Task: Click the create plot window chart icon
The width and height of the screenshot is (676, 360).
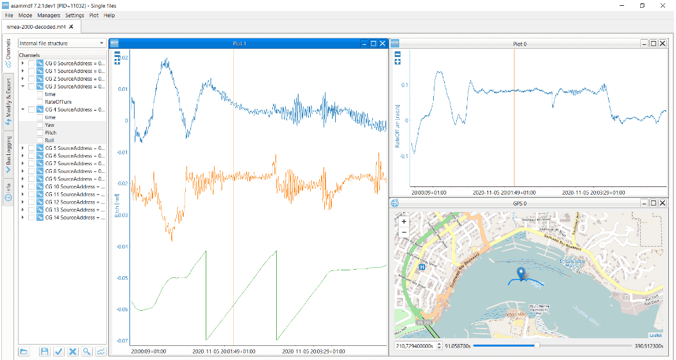Action: (x=101, y=352)
